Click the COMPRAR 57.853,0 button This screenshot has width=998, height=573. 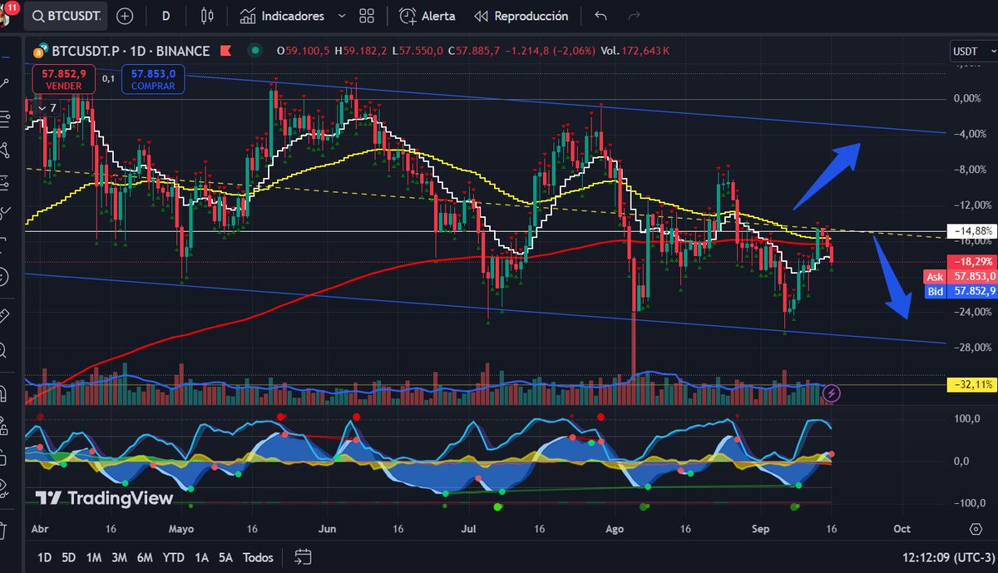coord(153,79)
